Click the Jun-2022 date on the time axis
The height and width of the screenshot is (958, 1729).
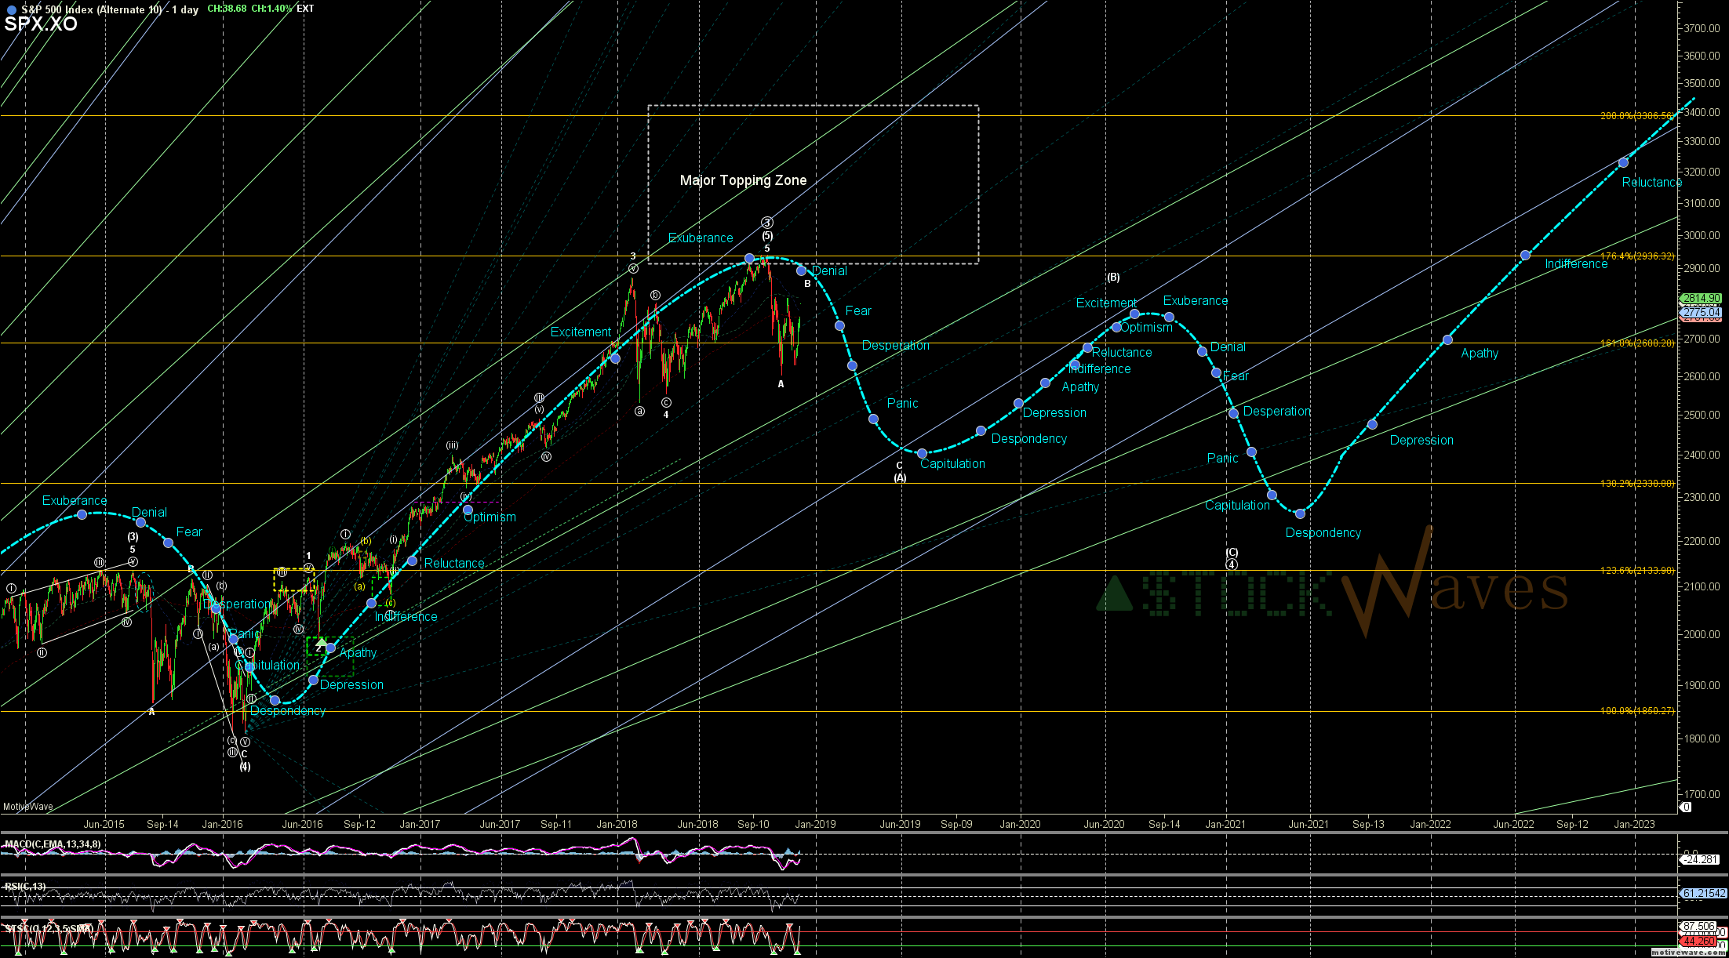pos(1513,824)
